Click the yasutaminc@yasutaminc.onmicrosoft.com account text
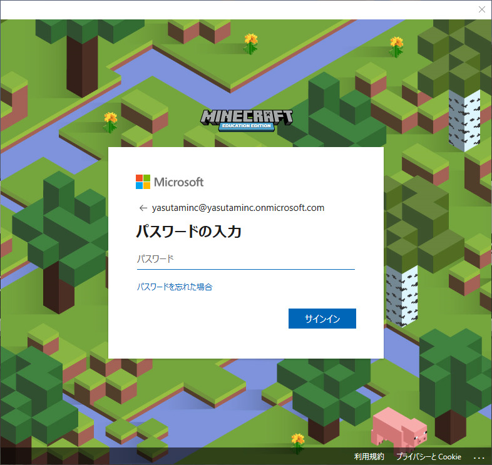The height and width of the screenshot is (465, 492). point(238,208)
